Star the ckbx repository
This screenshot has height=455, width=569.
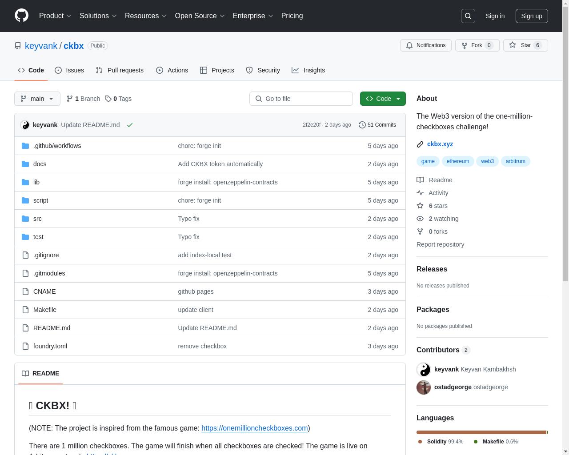coord(525,45)
